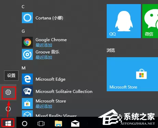158x128 pixels.
Task: Click the Microsoft Edge icon
Action: 27,79
